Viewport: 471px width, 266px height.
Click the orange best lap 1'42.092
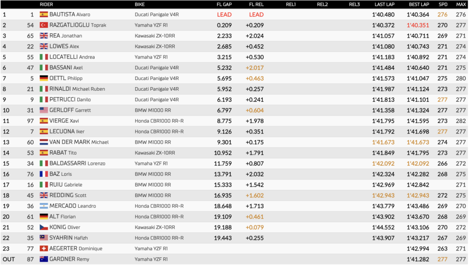pos(418,163)
